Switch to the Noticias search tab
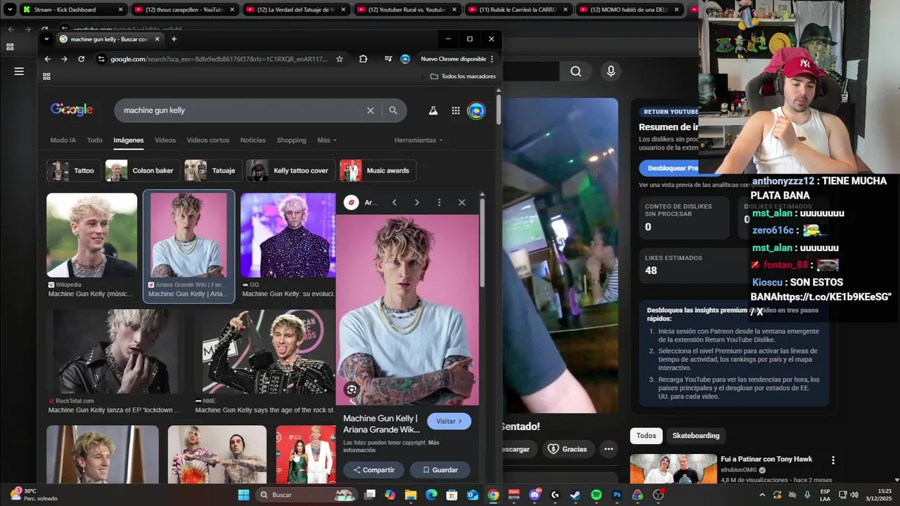Viewport: 900px width, 506px height. tap(253, 140)
